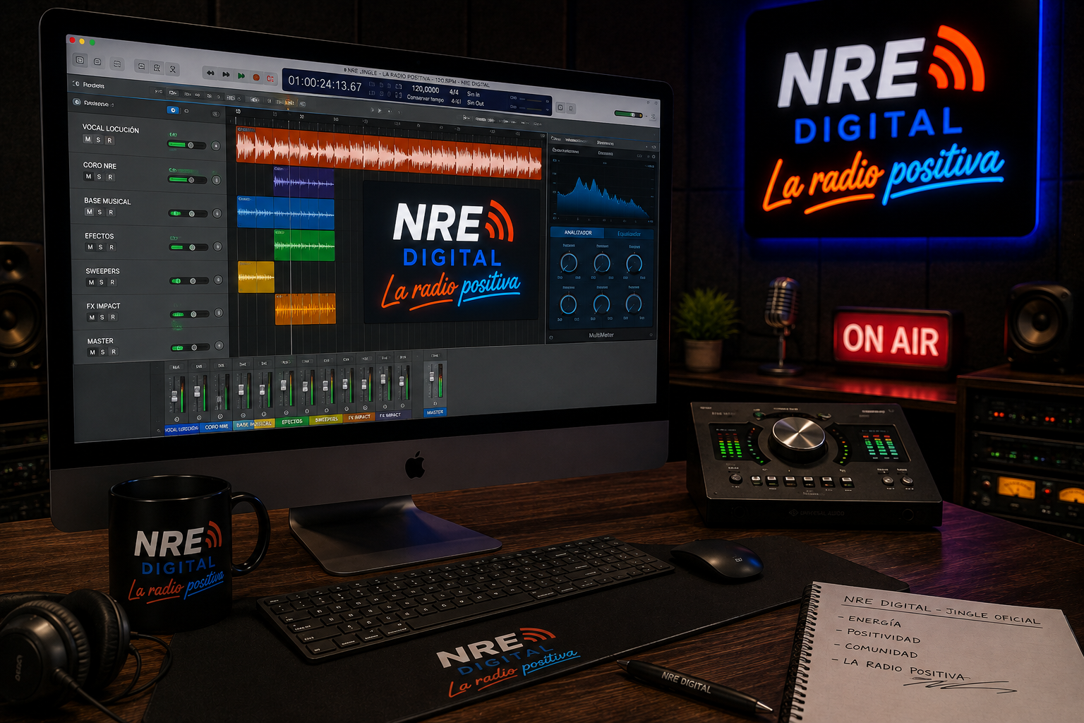Record-arm the SWEEPERS track
The width and height of the screenshot is (1084, 723).
coord(112,282)
